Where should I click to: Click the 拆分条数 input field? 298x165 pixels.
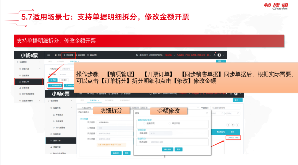[115, 139]
